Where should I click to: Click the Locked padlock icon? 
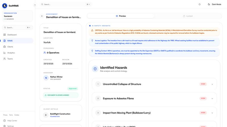pyautogui.click(x=184, y=16)
